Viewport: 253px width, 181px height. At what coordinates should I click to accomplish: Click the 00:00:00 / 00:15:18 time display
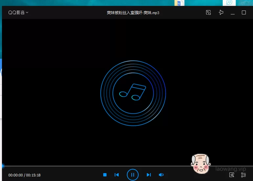pos(24,175)
